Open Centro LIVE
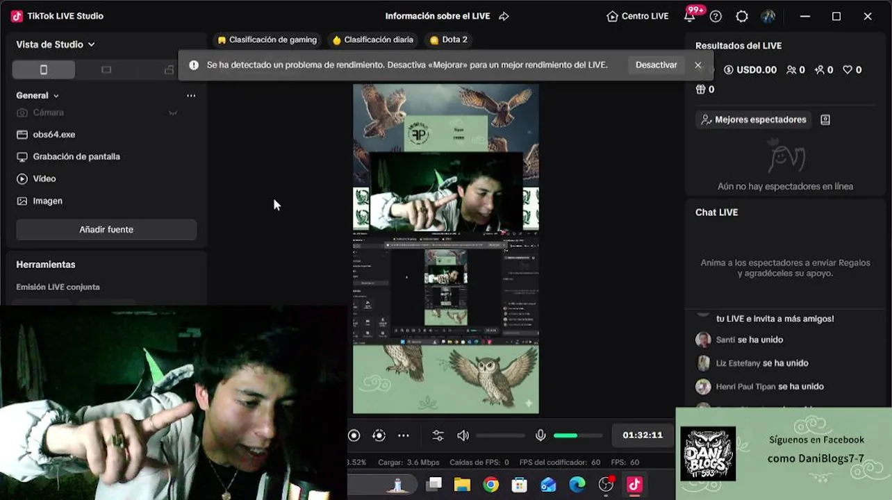Image resolution: width=892 pixels, height=500 pixels. coord(637,16)
